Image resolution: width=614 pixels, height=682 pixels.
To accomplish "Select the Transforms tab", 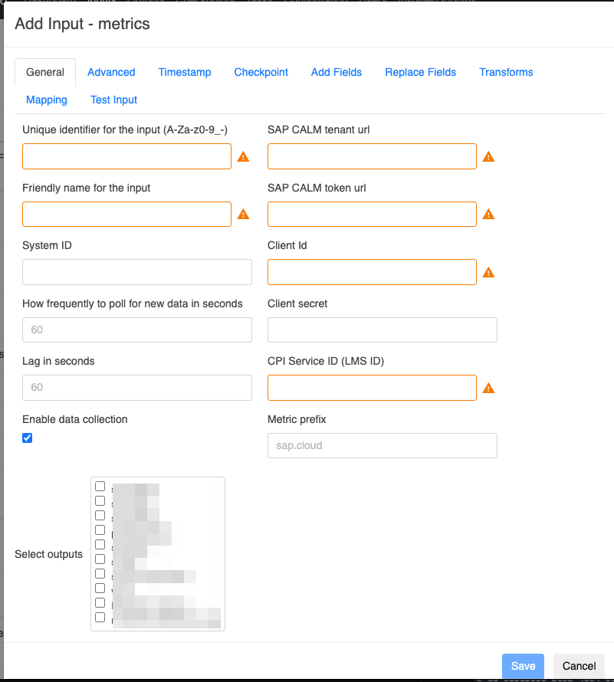I will [506, 72].
